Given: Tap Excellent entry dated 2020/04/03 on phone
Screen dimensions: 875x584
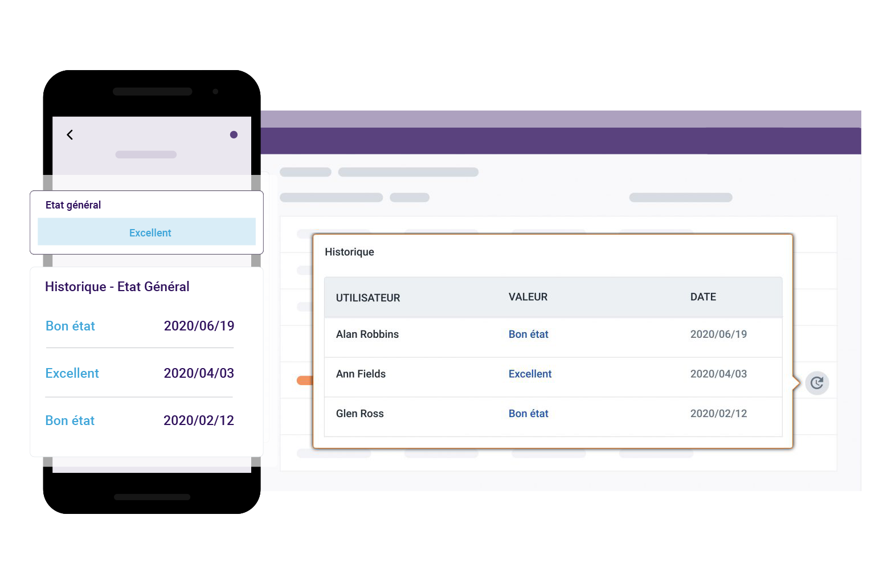Looking at the screenshot, I should 72,373.
